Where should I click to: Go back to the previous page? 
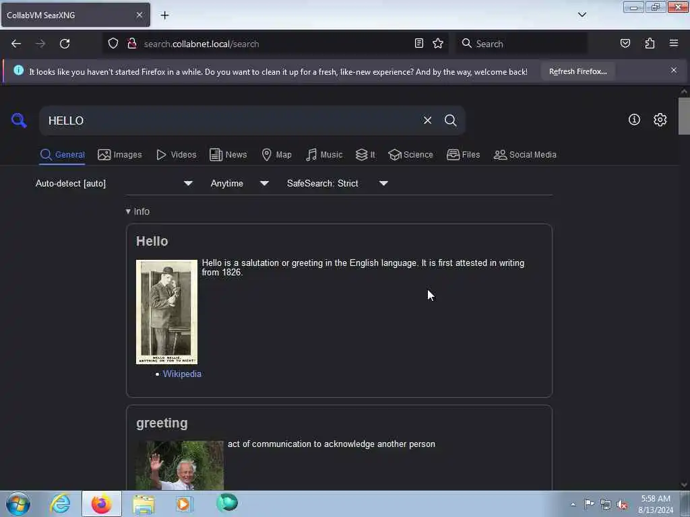[16, 44]
